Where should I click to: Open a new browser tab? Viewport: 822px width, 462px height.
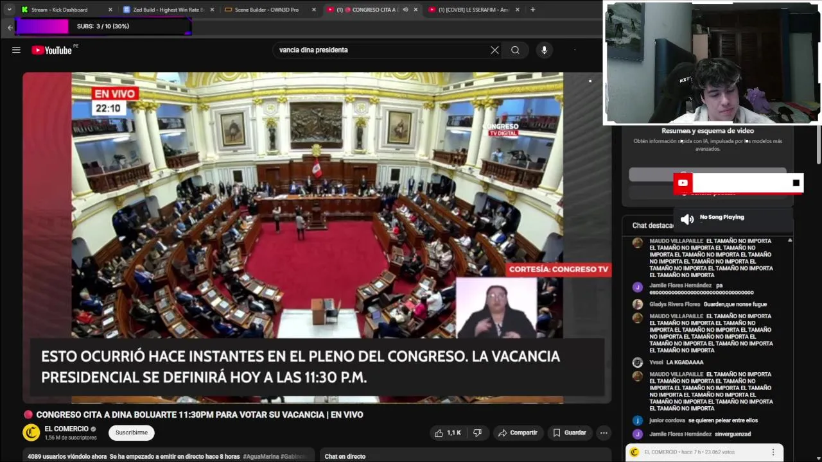coord(532,10)
